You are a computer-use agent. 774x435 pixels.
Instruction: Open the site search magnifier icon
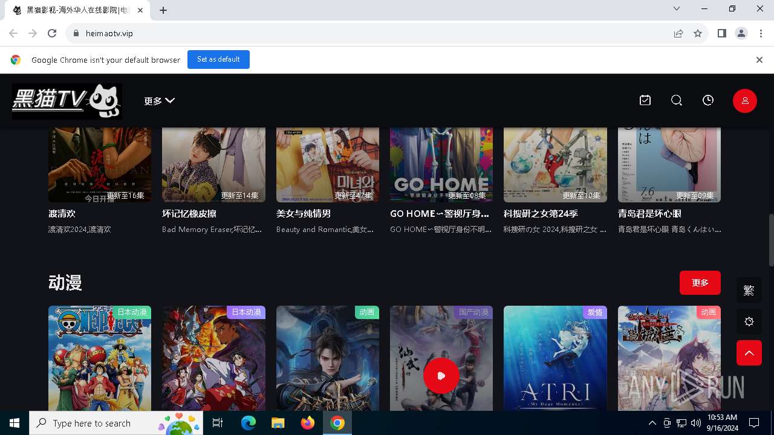coord(677,101)
